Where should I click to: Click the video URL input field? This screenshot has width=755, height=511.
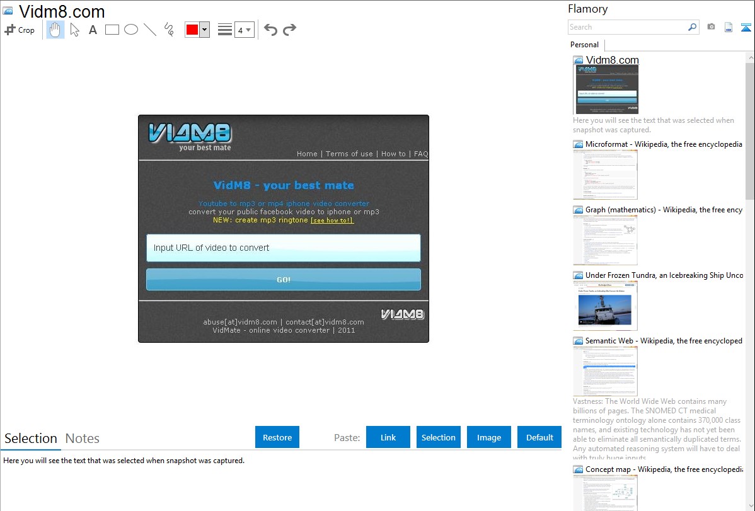tap(284, 248)
